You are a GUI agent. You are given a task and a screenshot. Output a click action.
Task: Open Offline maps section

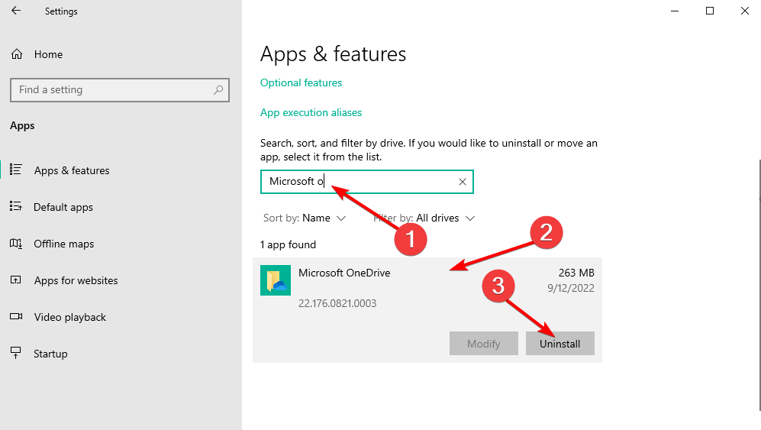tap(63, 244)
